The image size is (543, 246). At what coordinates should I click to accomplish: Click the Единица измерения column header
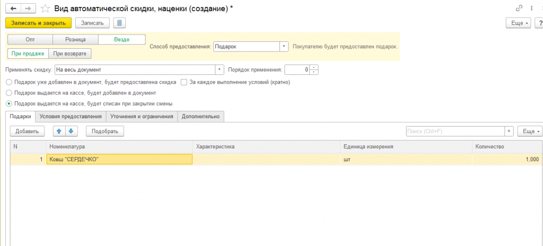coord(406,146)
